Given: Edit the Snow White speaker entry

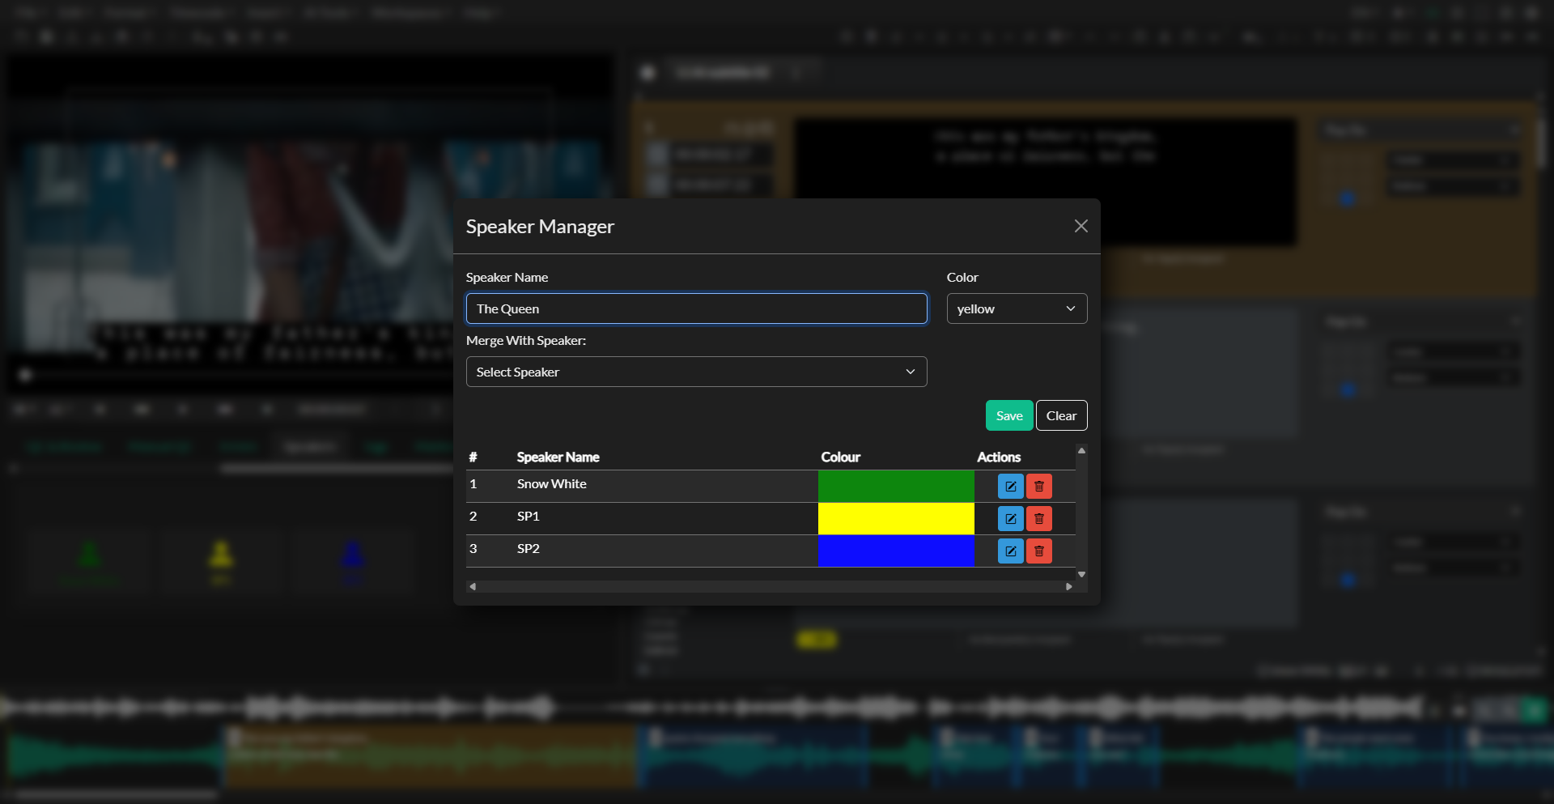Looking at the screenshot, I should (x=1010, y=486).
